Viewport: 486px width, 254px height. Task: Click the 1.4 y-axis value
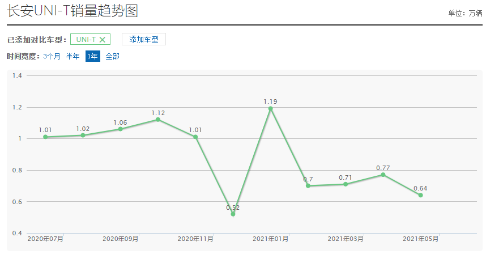pos(17,75)
